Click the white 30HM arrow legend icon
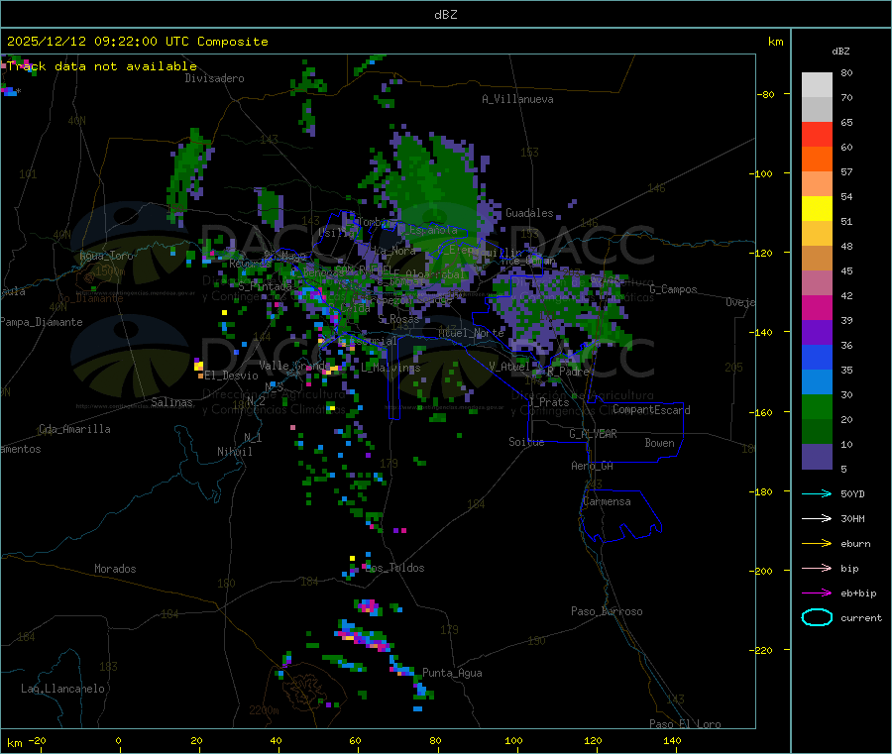Viewport: 892px width, 754px height. [817, 518]
